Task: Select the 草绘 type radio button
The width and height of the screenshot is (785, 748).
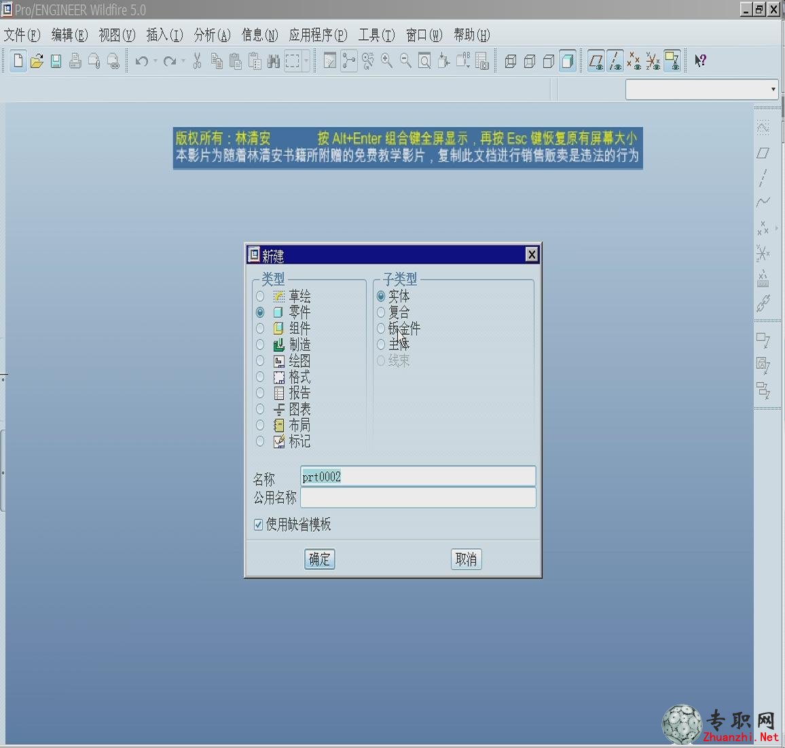Action: [260, 296]
